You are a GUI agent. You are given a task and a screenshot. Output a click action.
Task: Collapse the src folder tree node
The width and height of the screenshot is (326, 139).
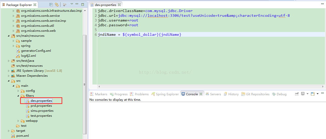pyautogui.click(x=9, y=81)
